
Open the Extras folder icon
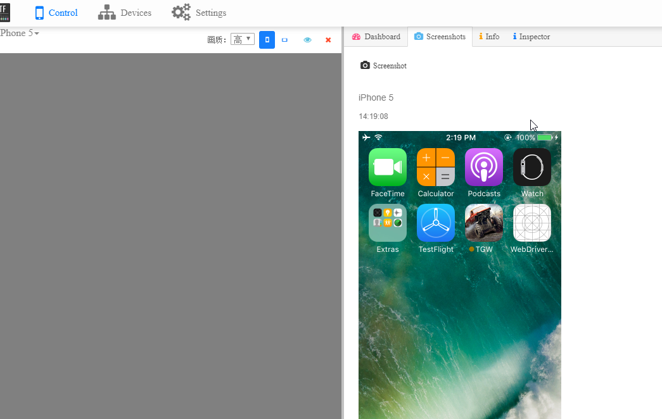388,223
